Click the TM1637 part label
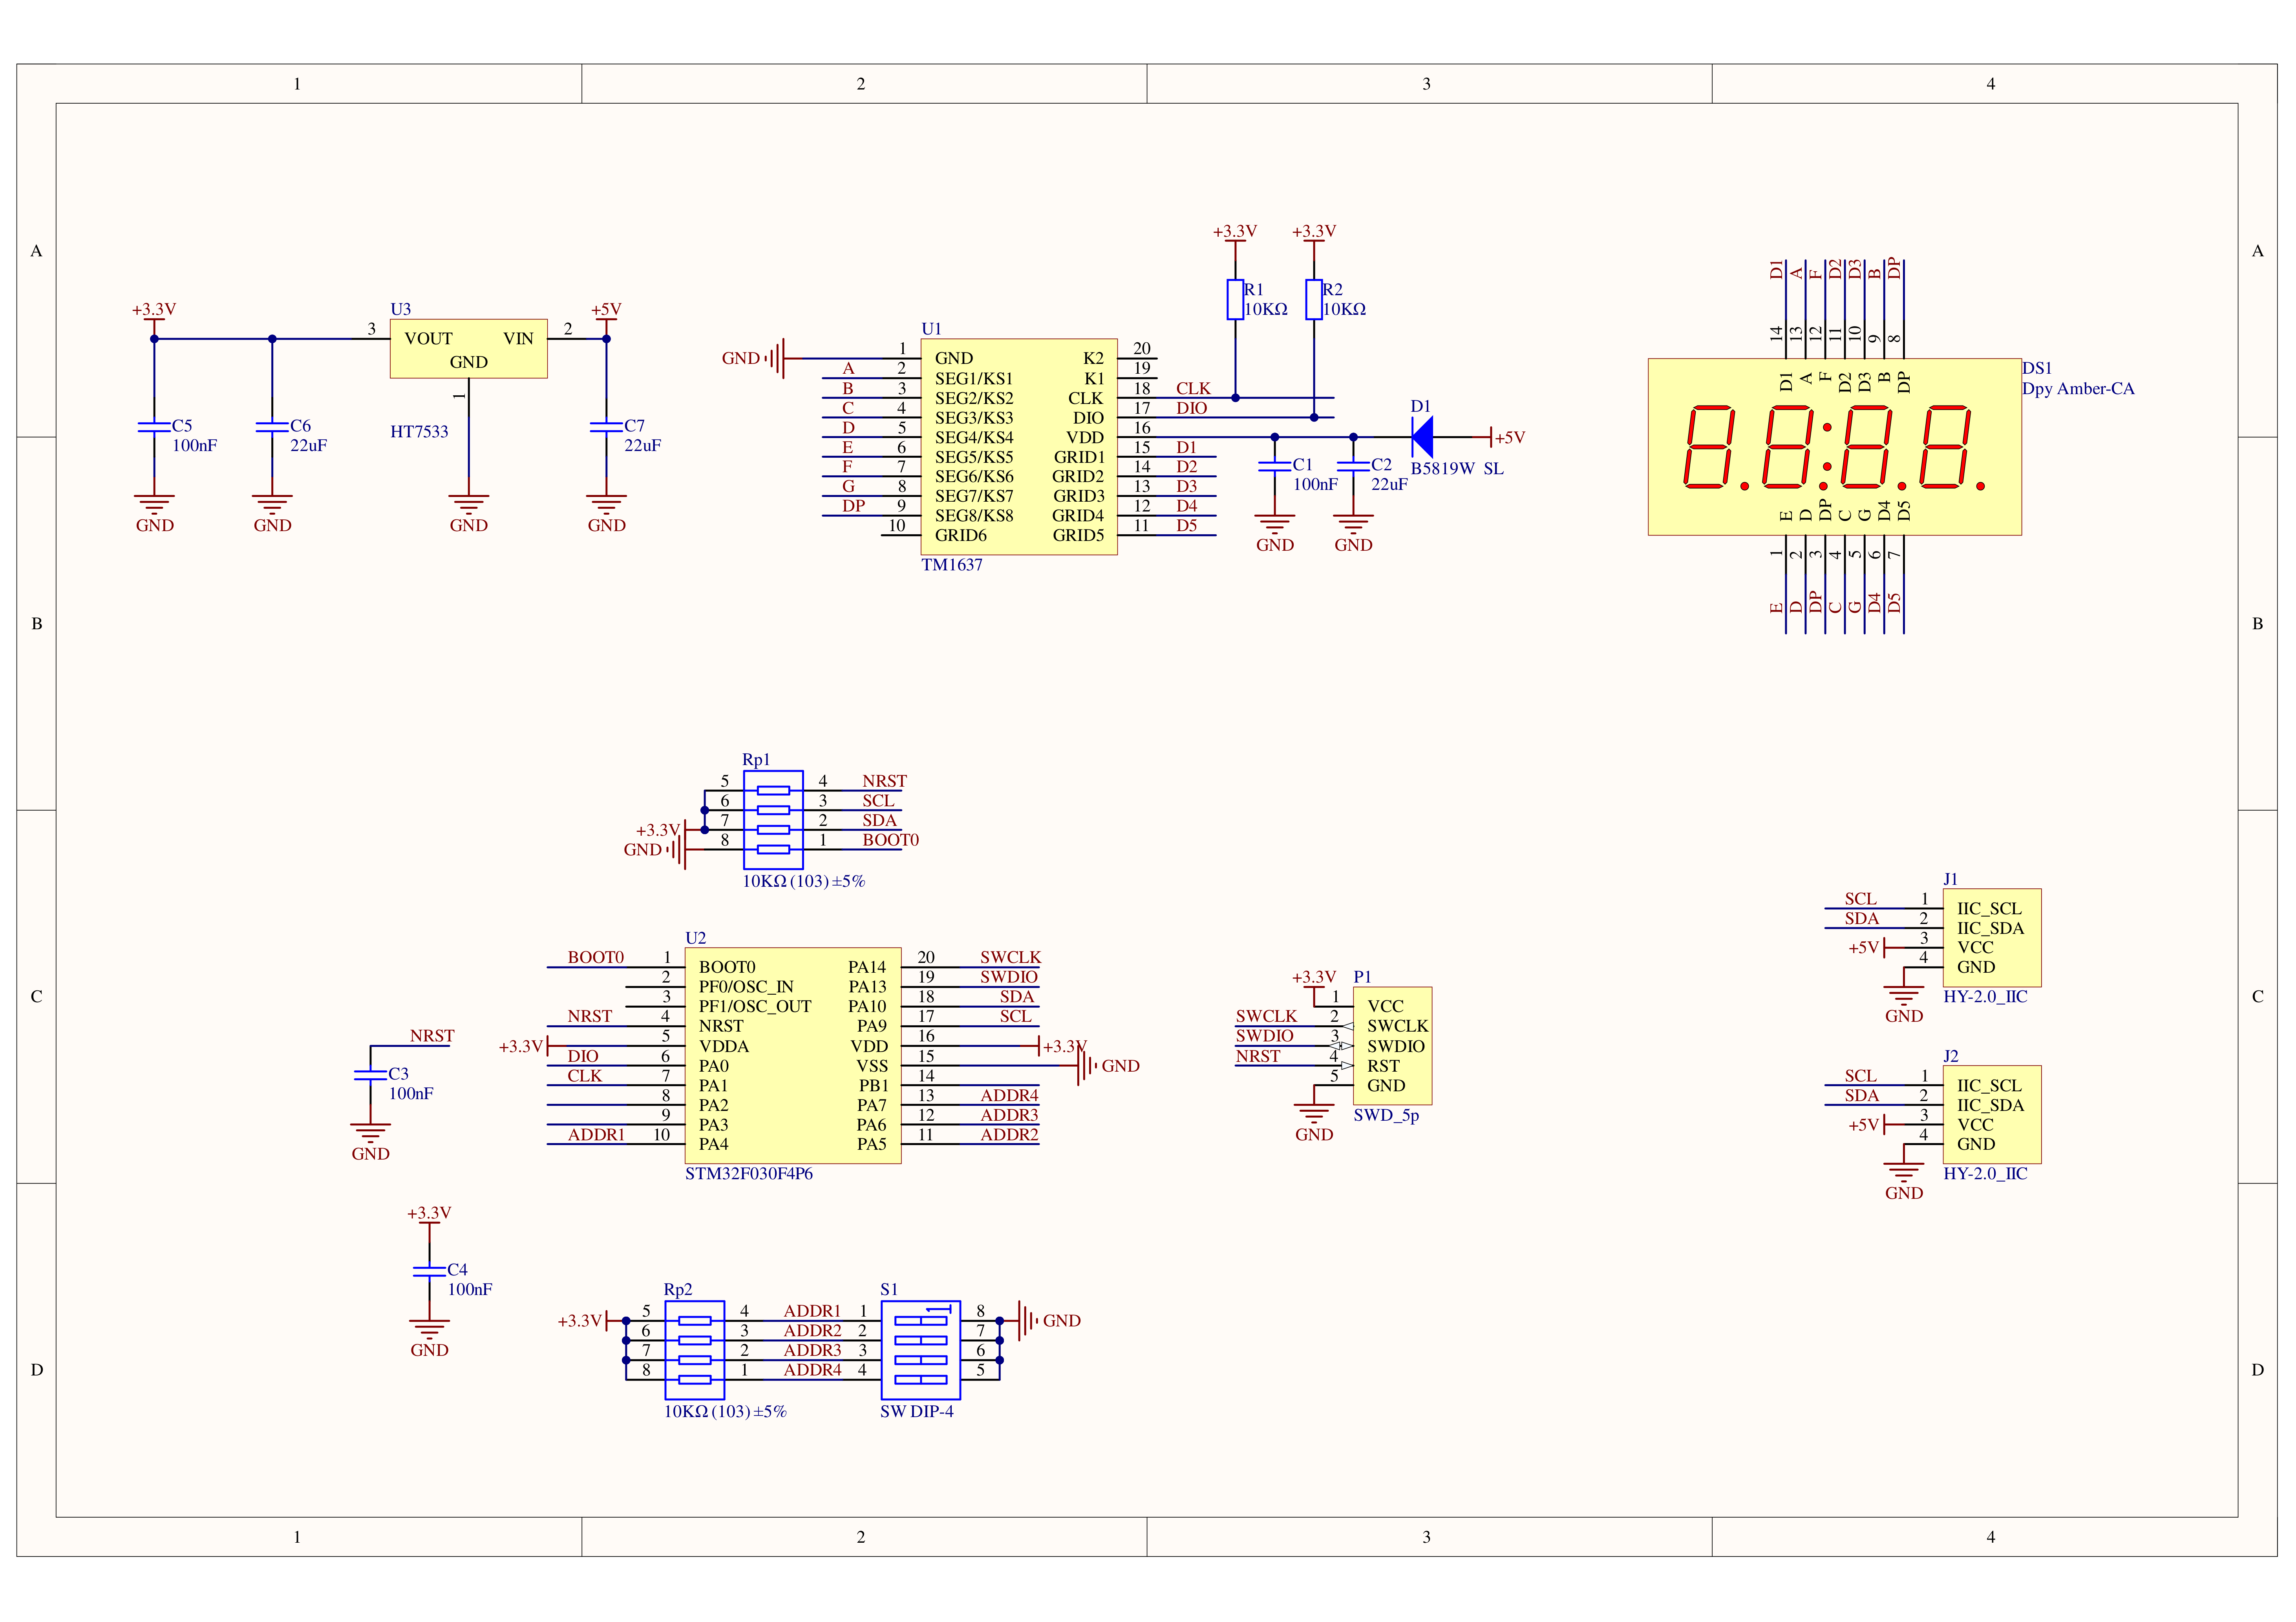Image resolution: width=2296 pixels, height=1622 pixels. pyautogui.click(x=952, y=565)
